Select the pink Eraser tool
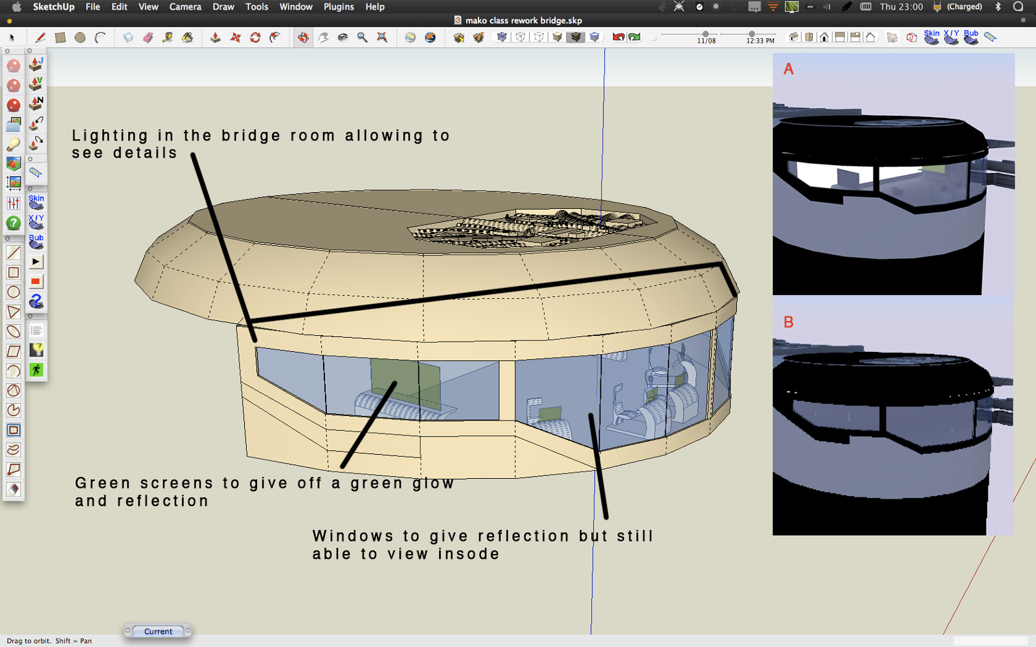This screenshot has width=1036, height=647. click(x=148, y=38)
